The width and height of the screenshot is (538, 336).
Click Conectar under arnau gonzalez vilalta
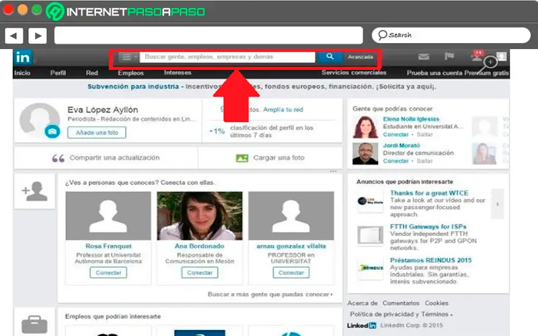point(291,273)
